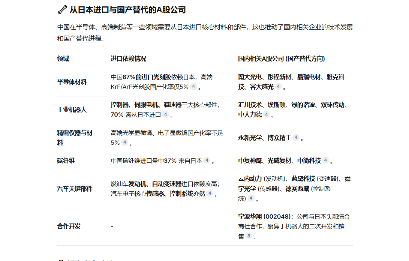Click the wrench icon beside the heading

click(x=62, y=10)
